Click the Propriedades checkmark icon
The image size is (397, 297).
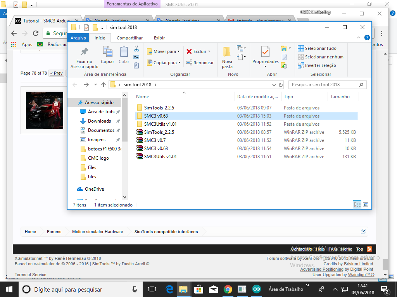tap(265, 52)
